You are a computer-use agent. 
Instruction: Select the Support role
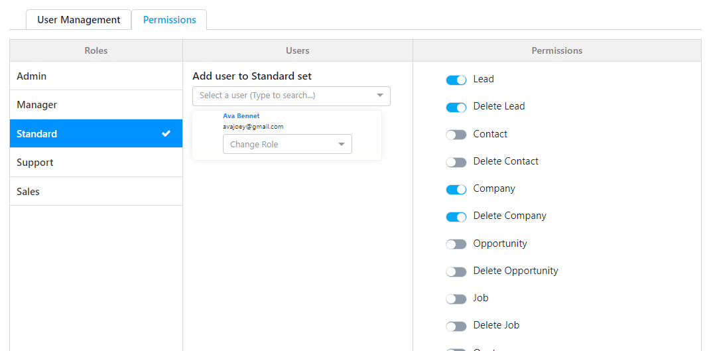(x=96, y=163)
